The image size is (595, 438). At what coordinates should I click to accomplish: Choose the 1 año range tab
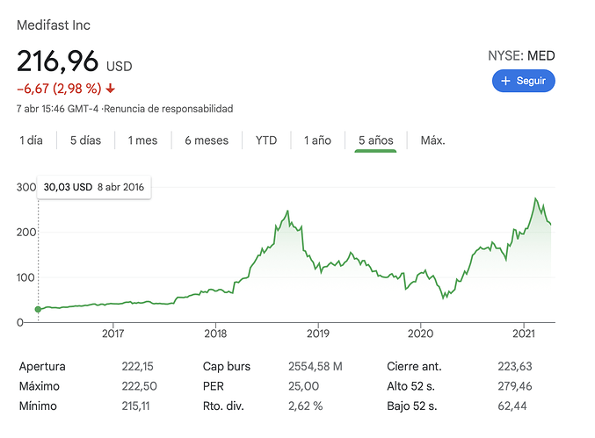(317, 140)
